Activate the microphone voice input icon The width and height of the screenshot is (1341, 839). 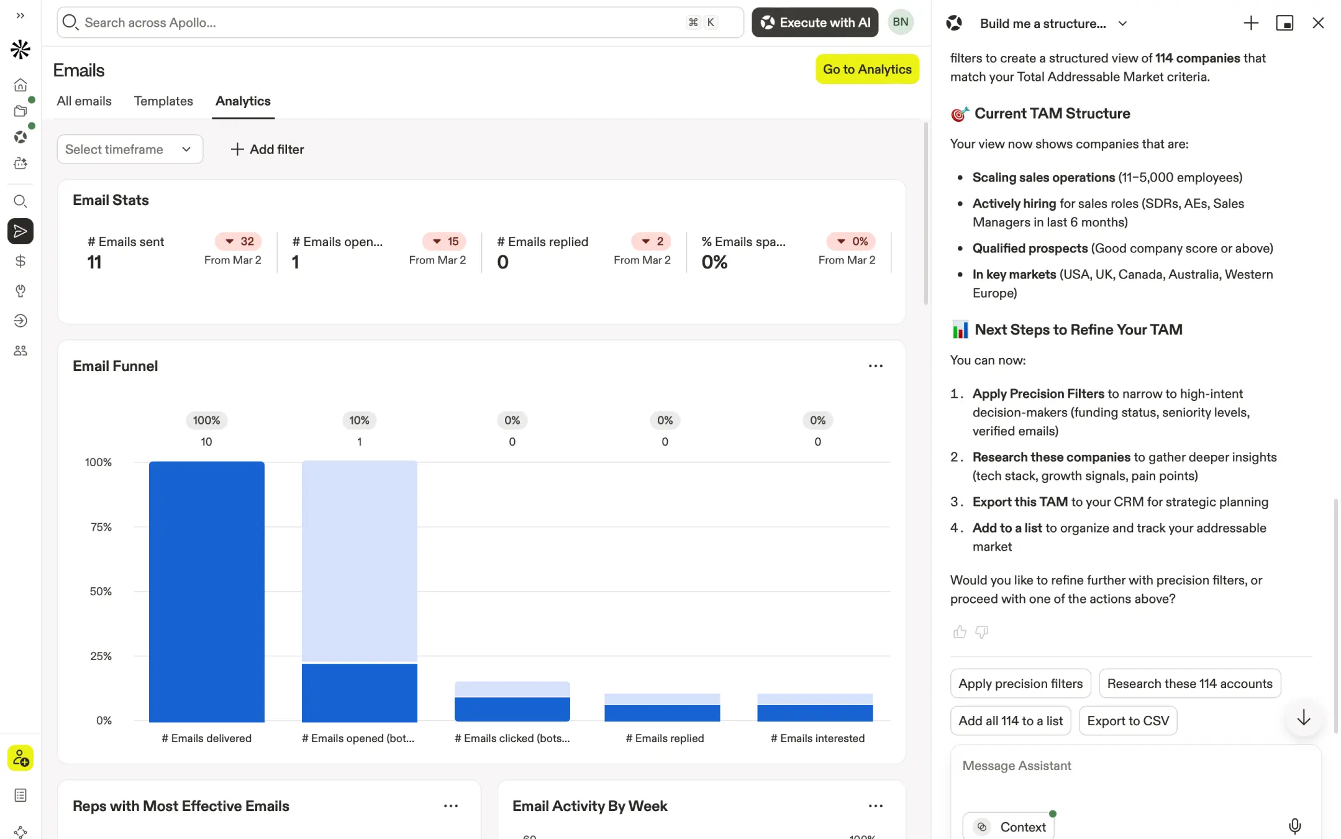[x=1294, y=826]
